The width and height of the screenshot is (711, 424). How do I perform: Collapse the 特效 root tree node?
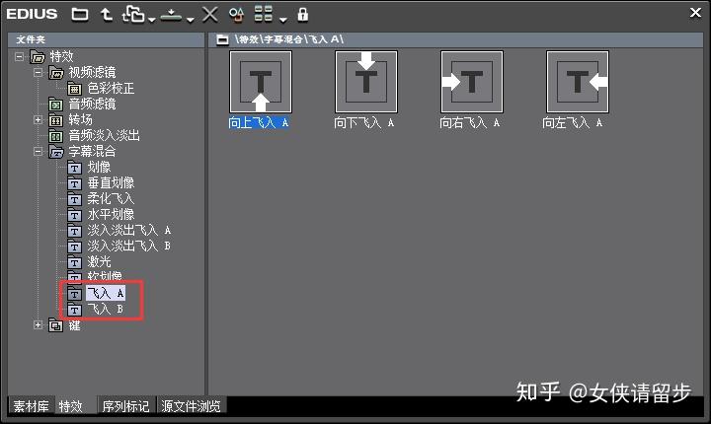point(19,56)
